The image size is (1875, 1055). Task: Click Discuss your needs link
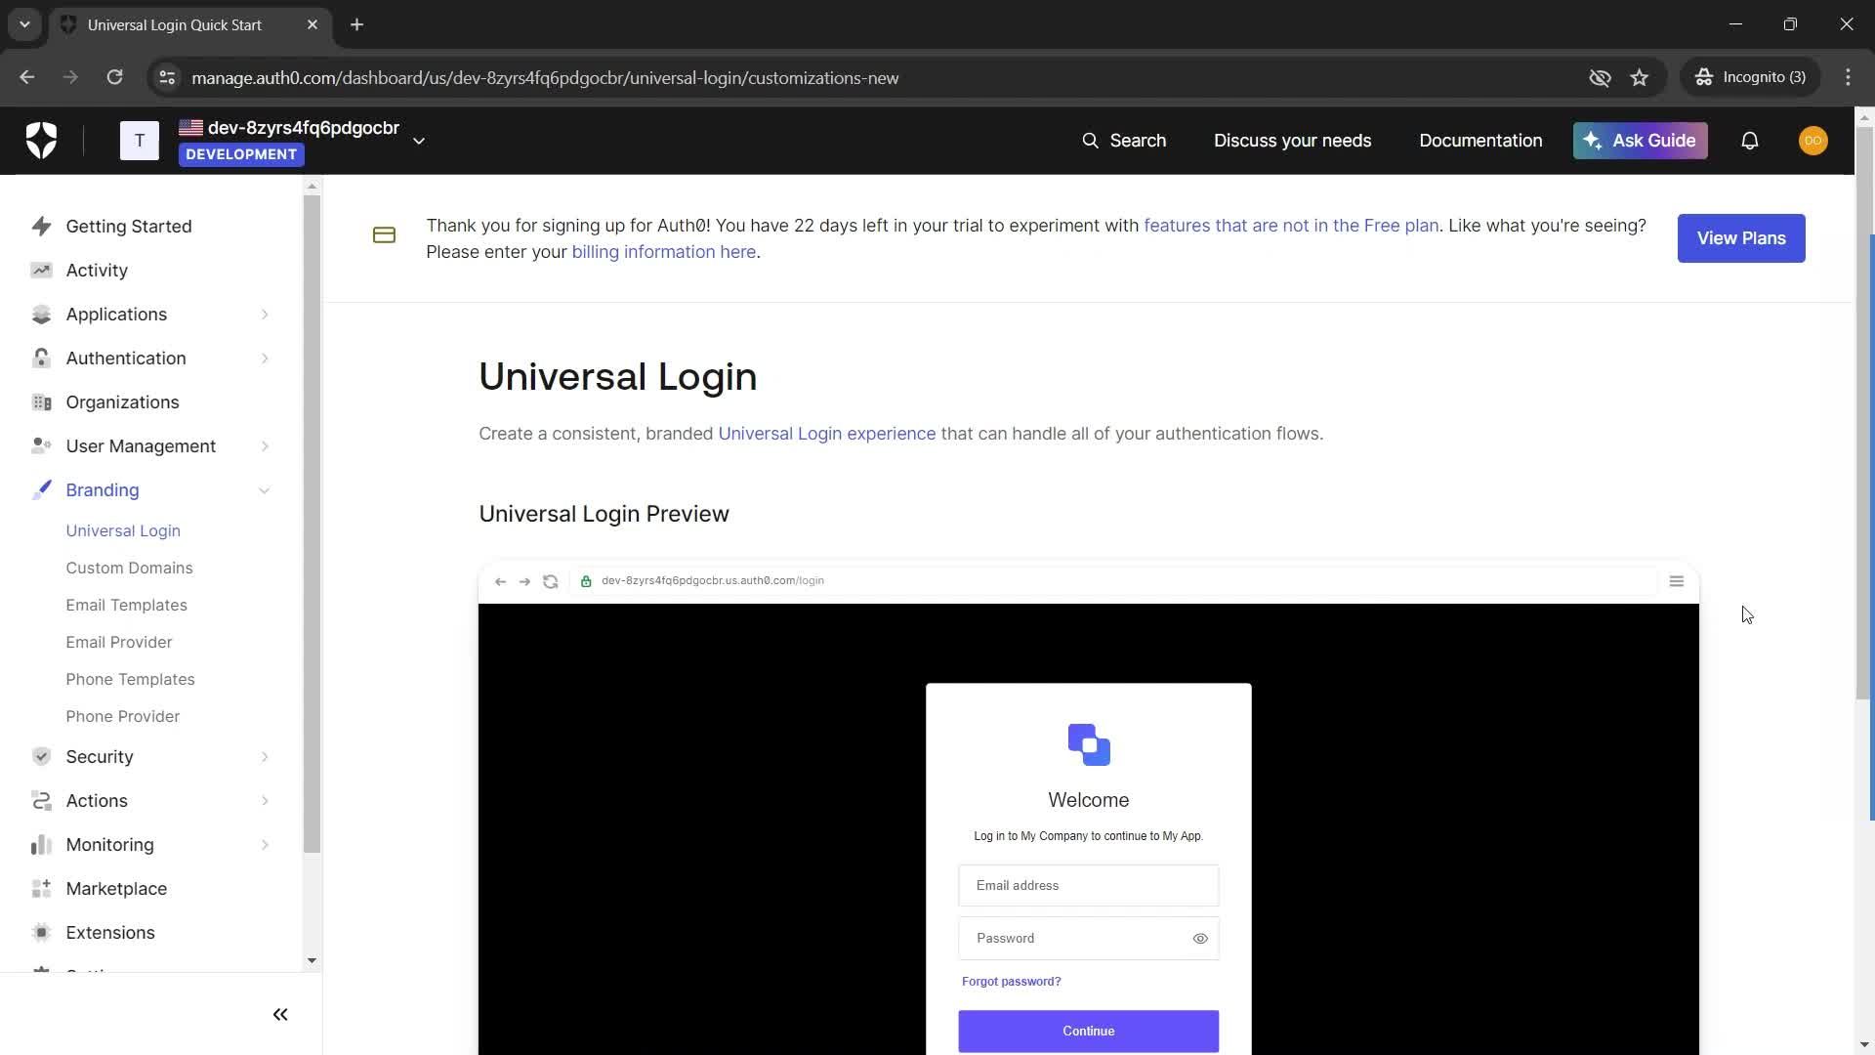1292,141
